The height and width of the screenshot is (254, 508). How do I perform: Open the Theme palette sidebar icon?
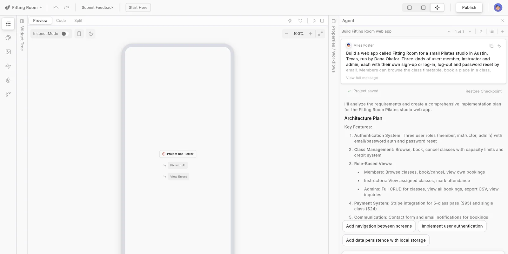point(8,38)
